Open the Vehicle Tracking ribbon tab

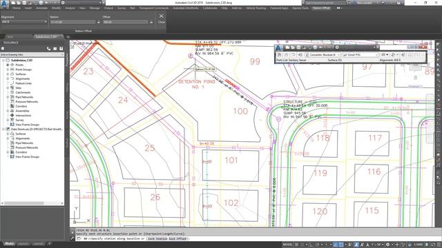(256, 8)
